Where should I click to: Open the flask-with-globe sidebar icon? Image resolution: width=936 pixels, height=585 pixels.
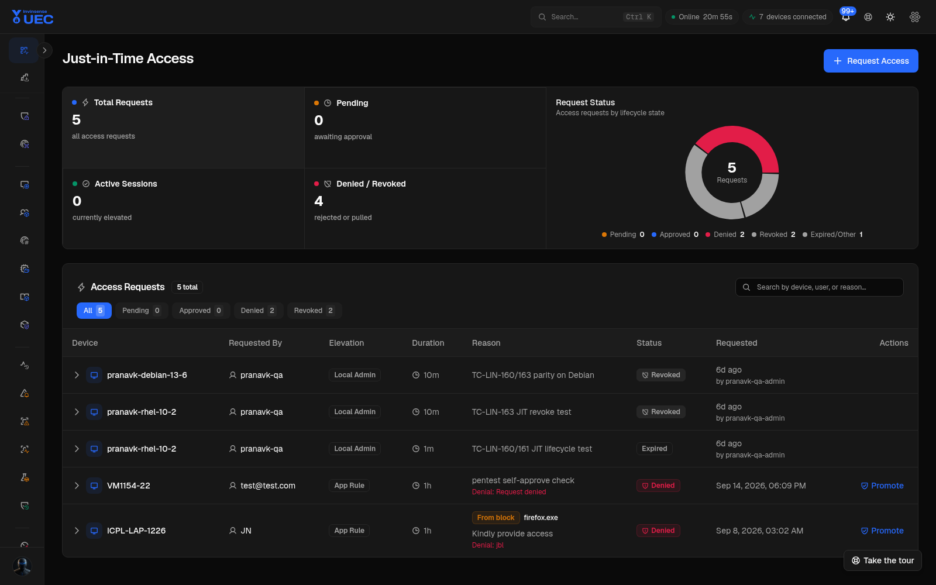24,477
